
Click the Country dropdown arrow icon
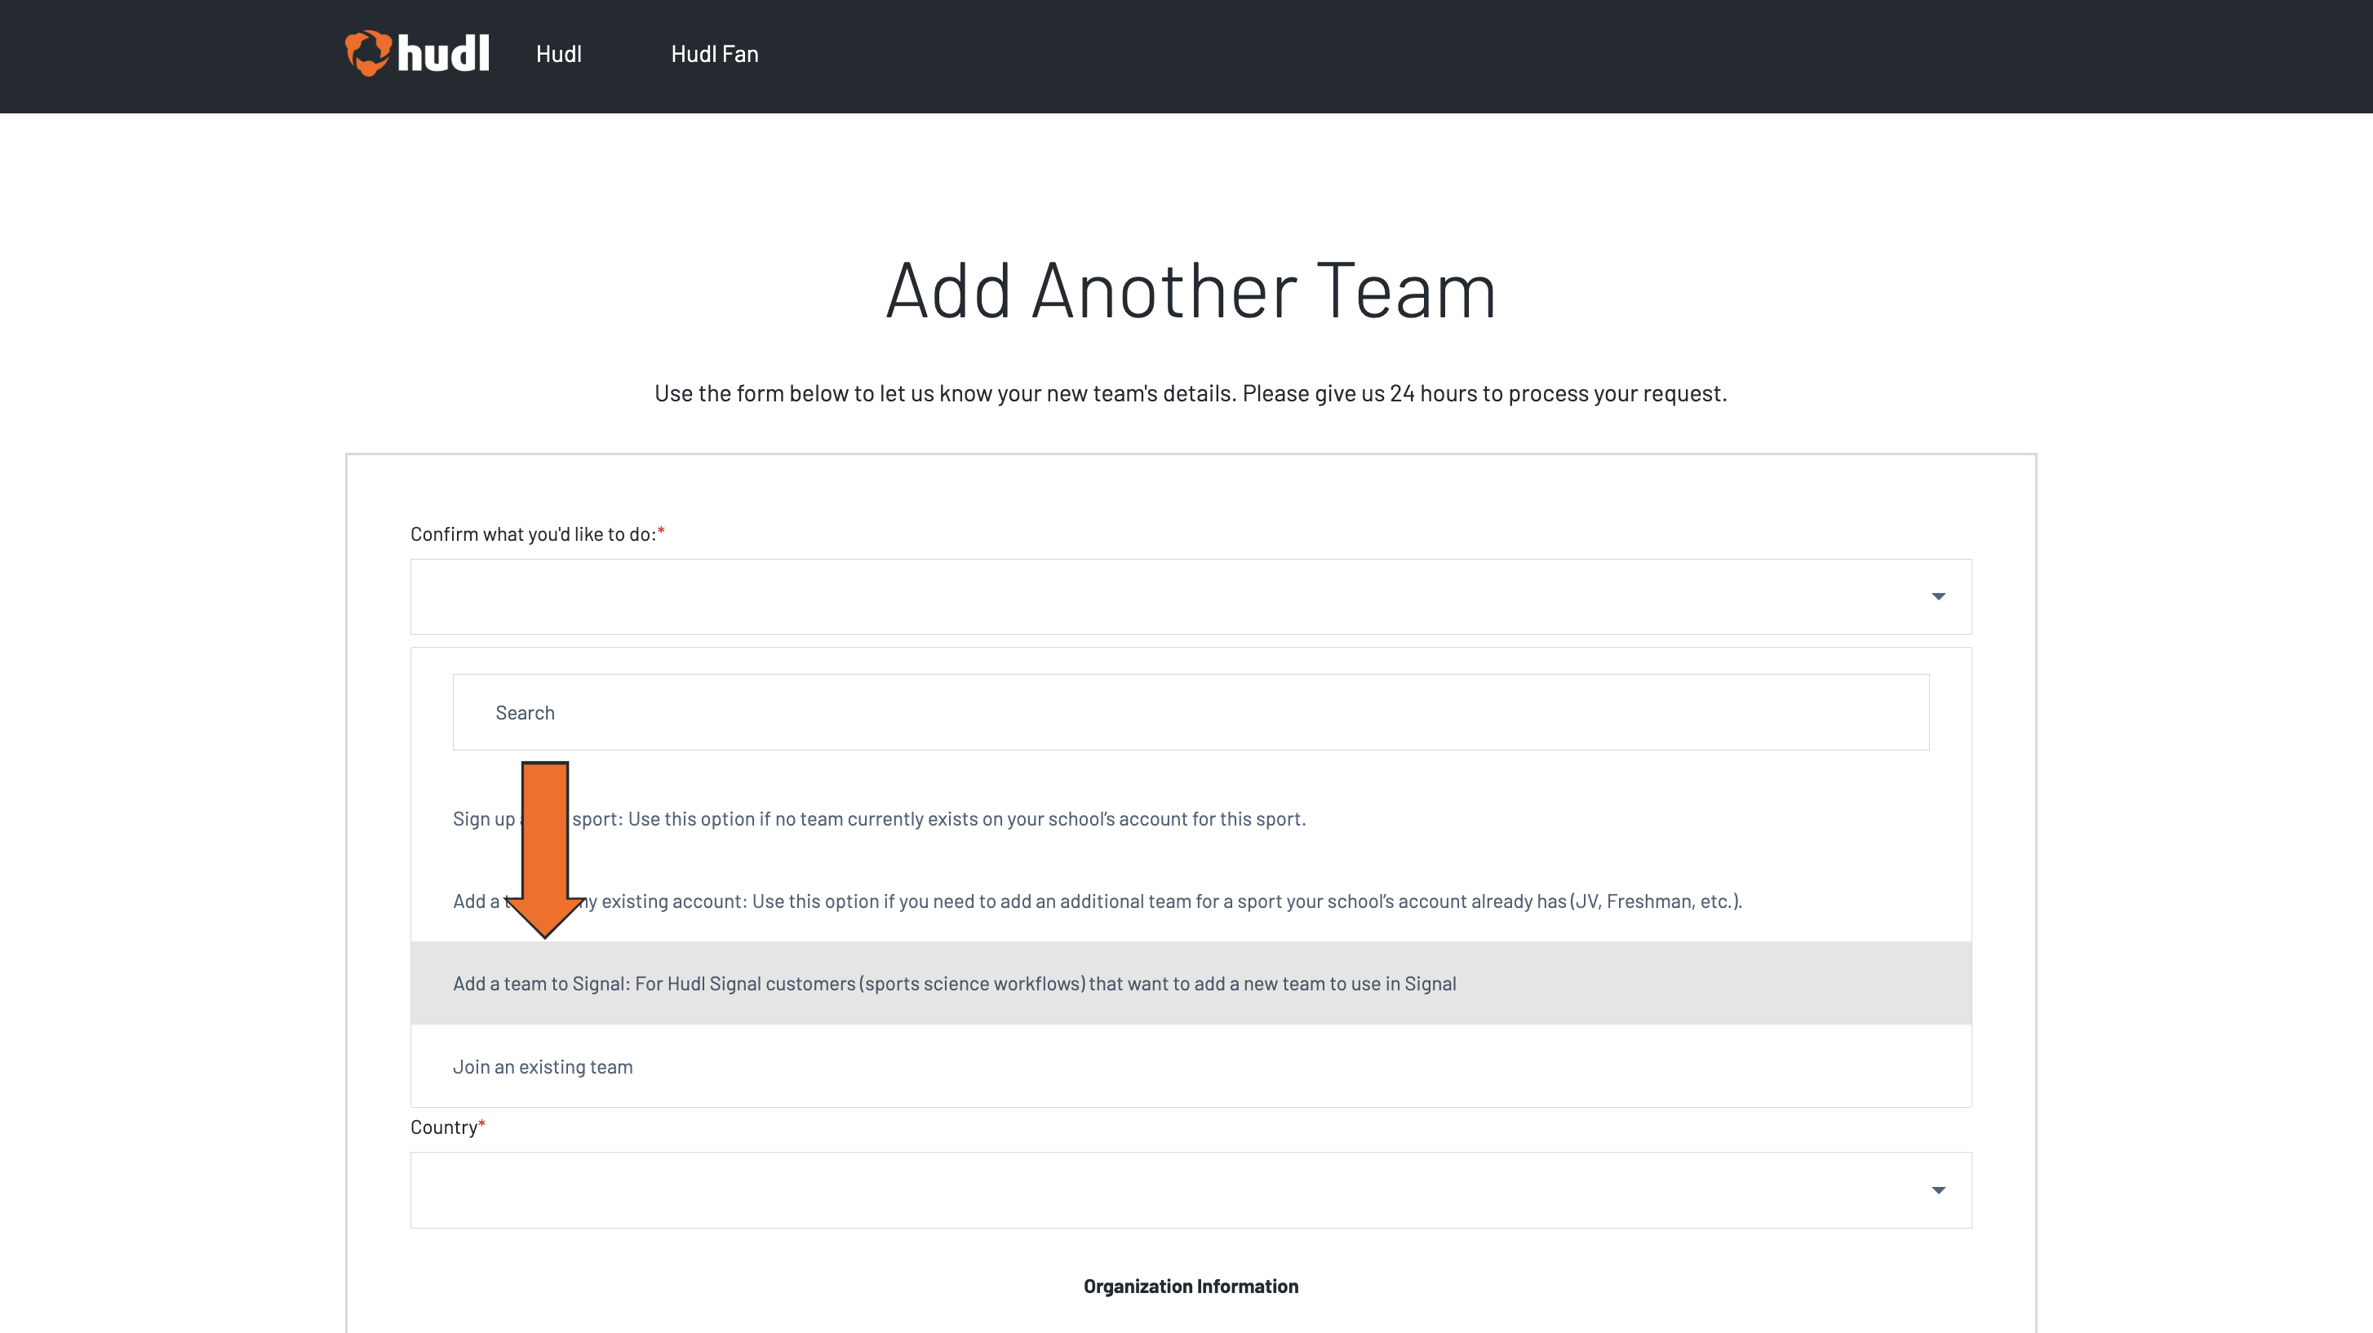point(1938,1190)
